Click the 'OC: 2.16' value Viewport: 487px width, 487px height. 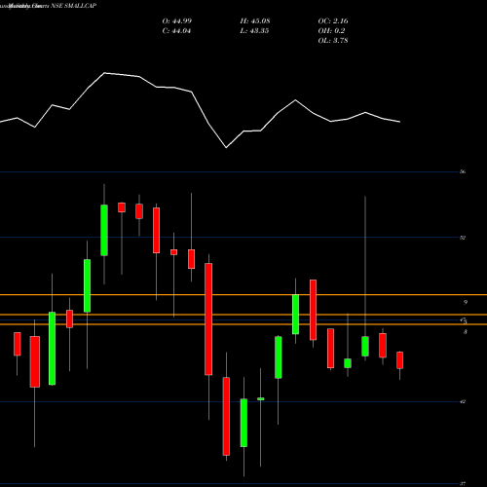333,21
